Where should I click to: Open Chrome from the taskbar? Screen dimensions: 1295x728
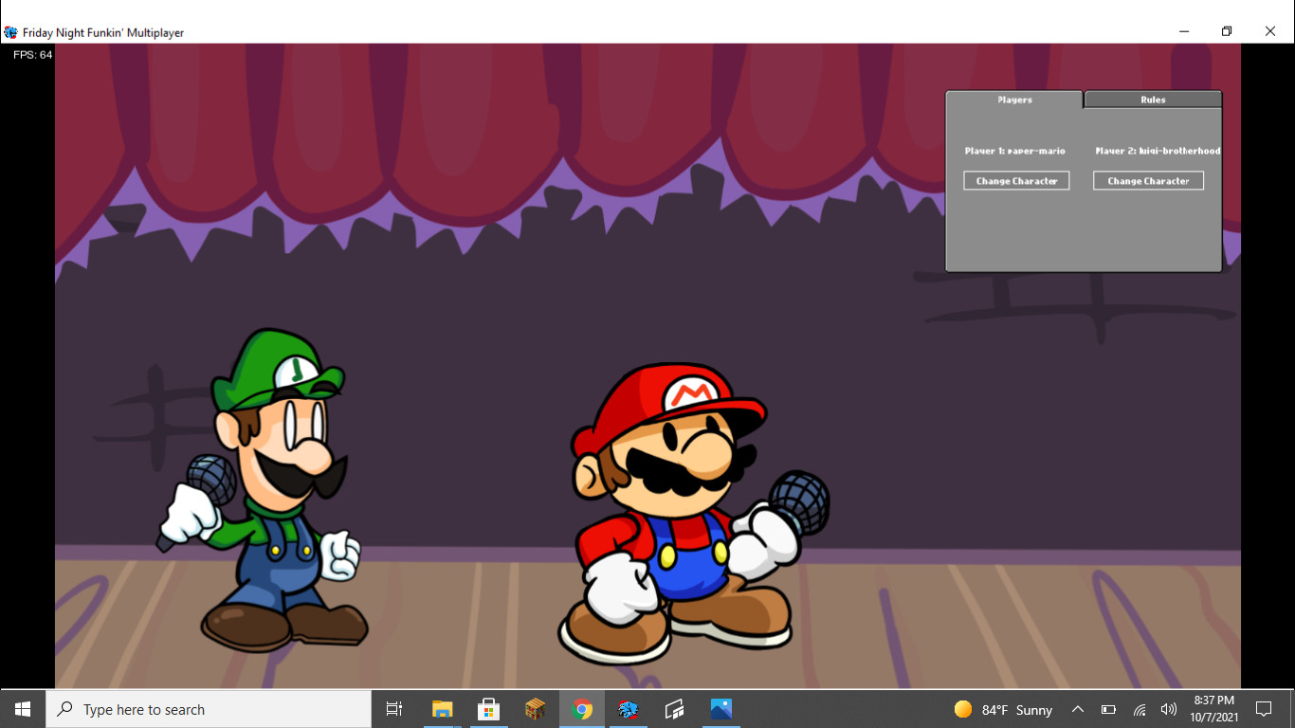(581, 709)
